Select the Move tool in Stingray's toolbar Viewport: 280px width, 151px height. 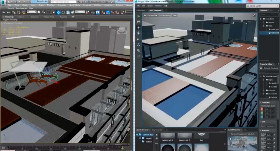click(139, 28)
